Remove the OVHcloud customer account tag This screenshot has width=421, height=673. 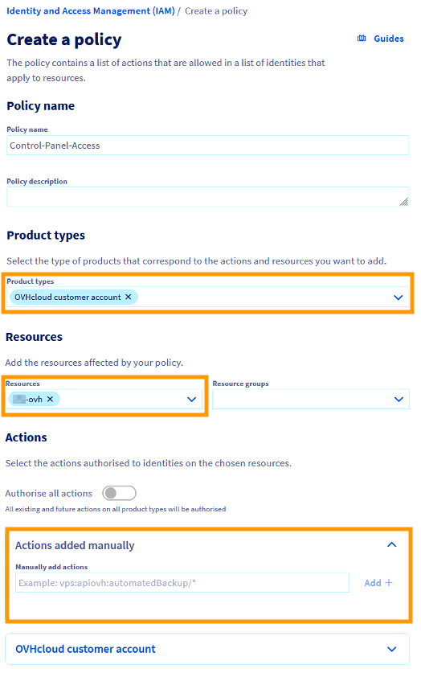(x=129, y=297)
